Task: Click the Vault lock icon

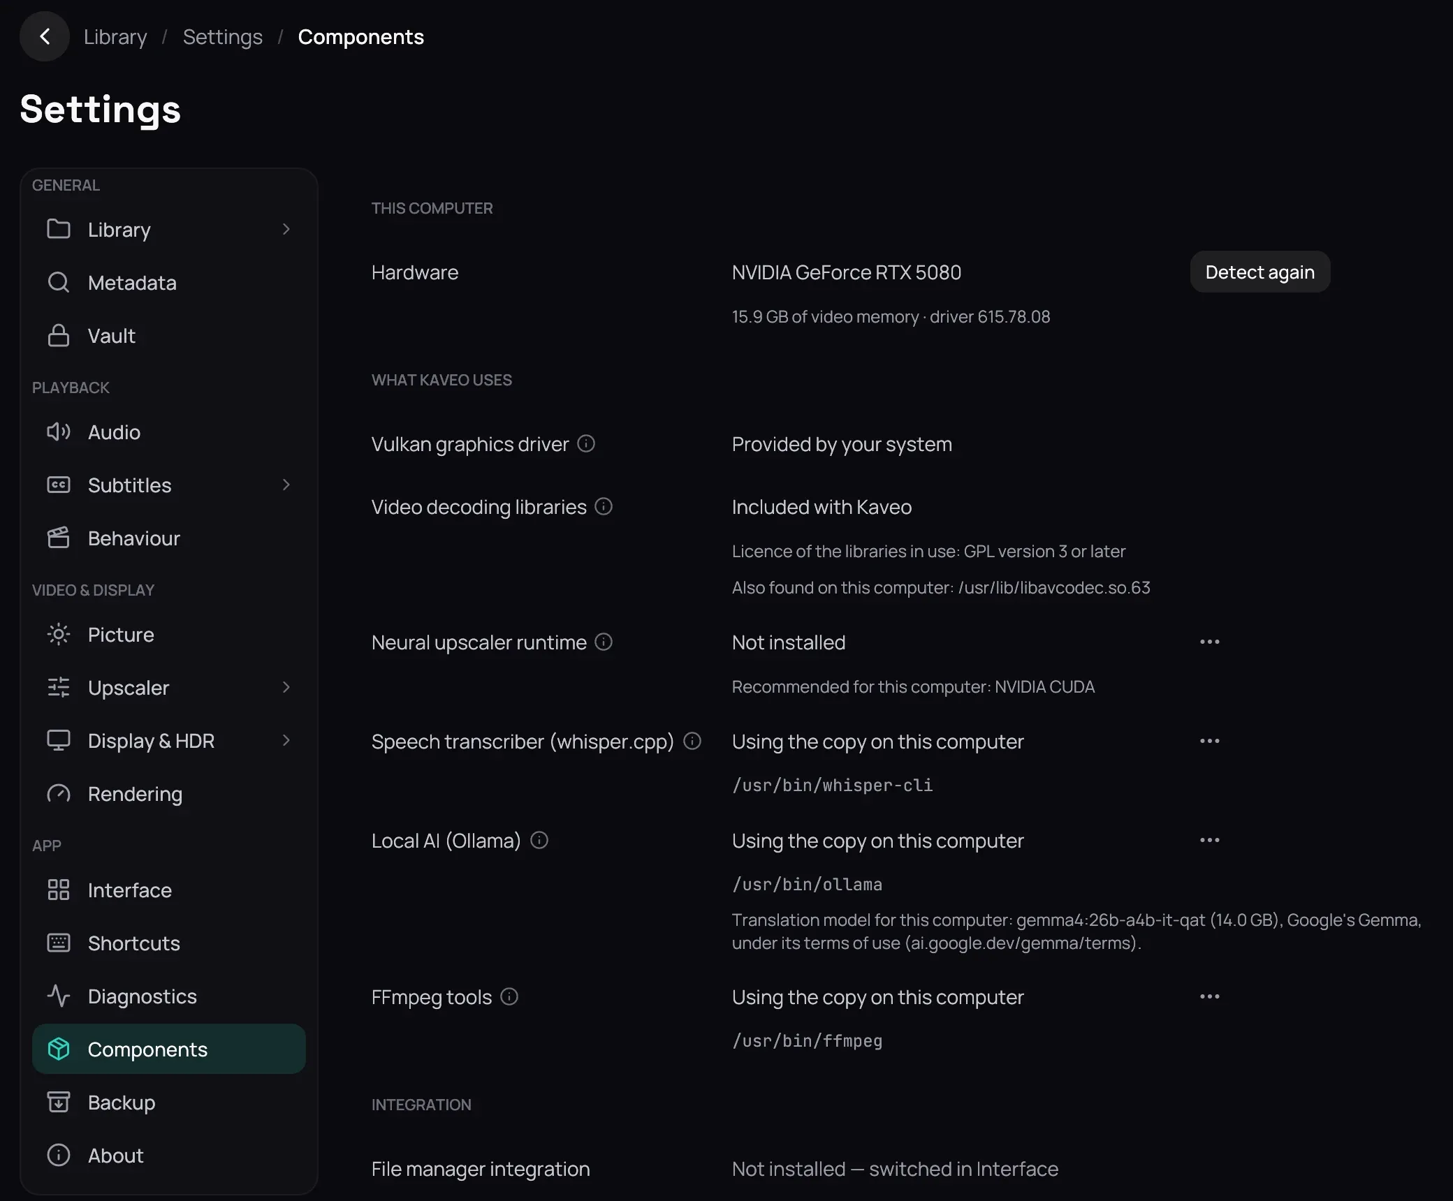Action: pyautogui.click(x=59, y=335)
